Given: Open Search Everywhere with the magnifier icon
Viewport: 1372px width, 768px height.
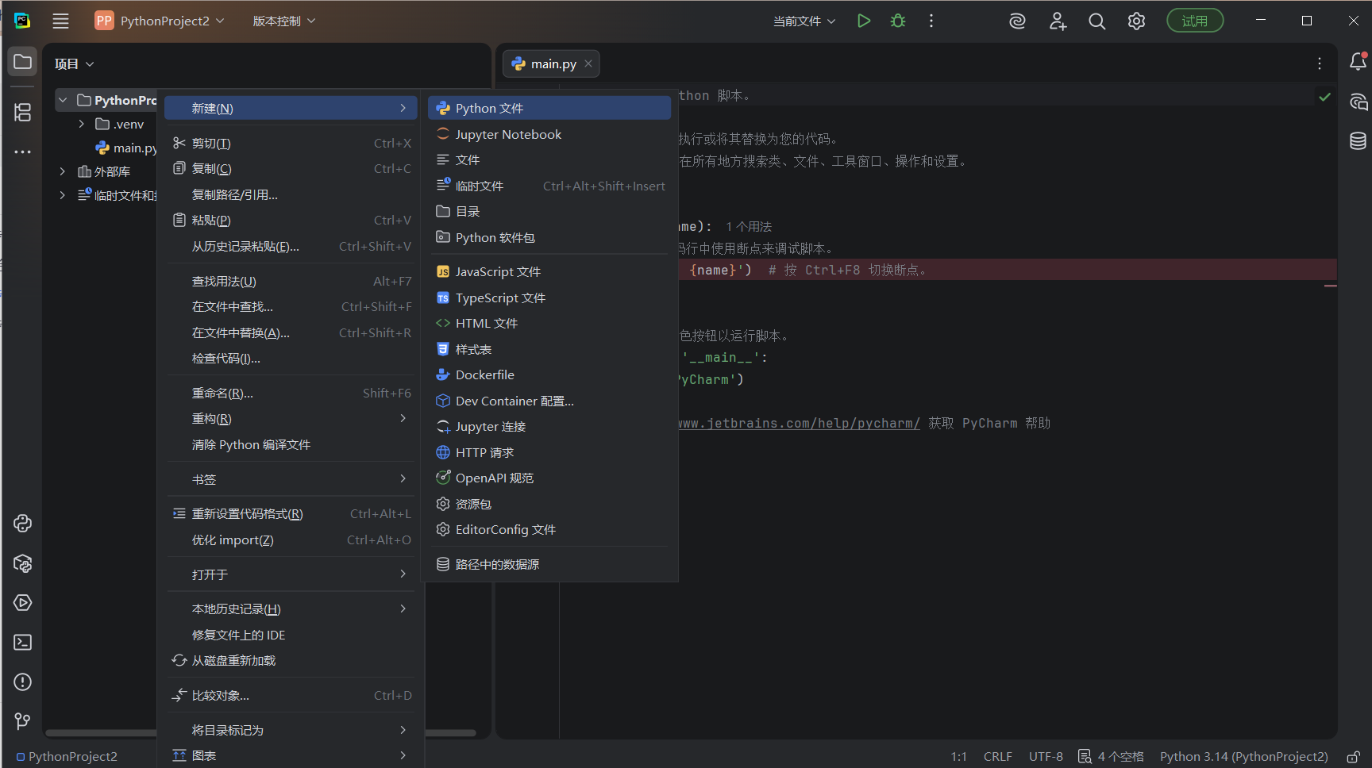Looking at the screenshot, I should pos(1097,21).
